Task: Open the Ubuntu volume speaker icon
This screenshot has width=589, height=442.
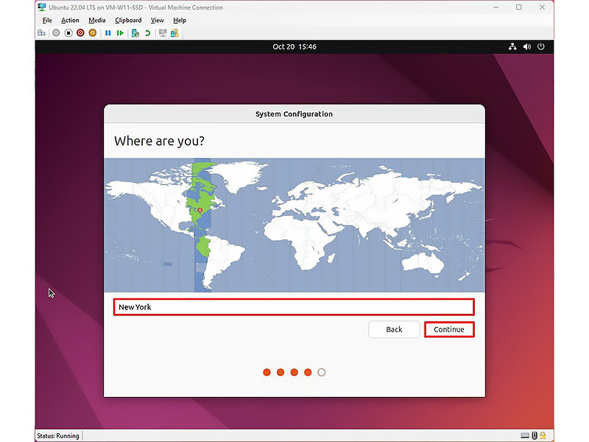Action: pyautogui.click(x=527, y=46)
